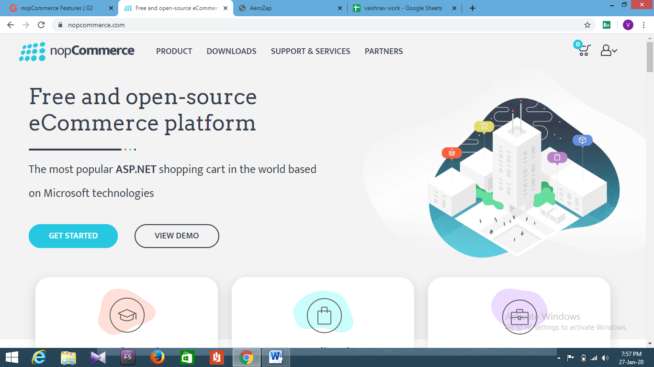
Task: Reload the current page
Action: [41, 25]
